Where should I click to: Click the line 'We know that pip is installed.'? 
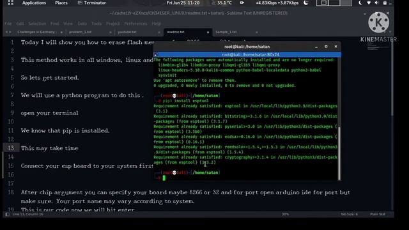(65, 130)
